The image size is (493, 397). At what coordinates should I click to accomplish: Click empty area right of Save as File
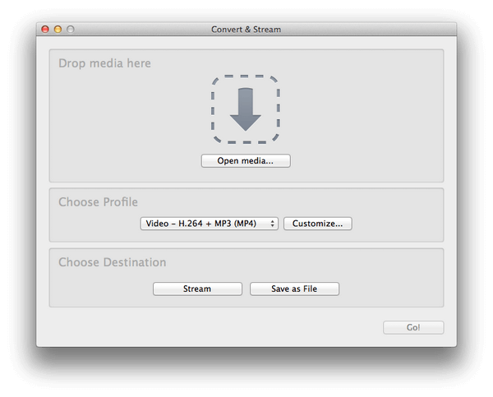tap(389, 289)
